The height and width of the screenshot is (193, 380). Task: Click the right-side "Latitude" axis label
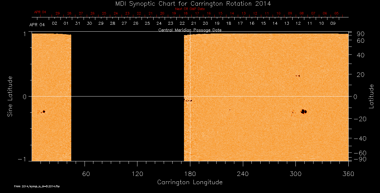(x=371, y=96)
